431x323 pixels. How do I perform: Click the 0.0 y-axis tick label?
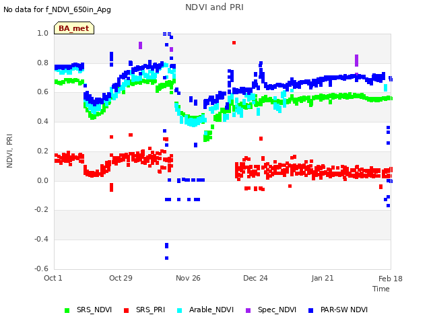pos(42,181)
